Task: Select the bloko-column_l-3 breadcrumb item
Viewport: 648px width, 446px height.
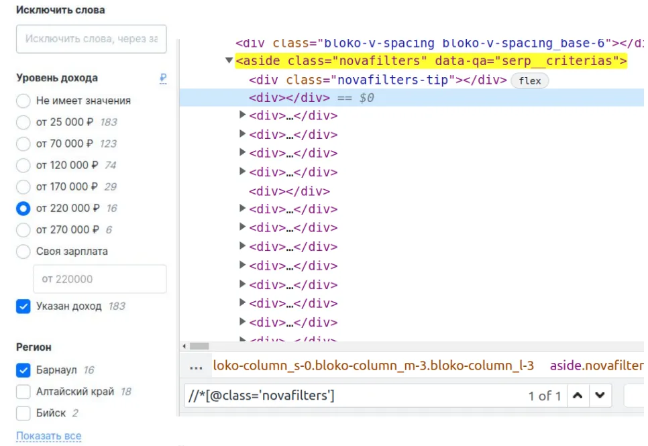Action: (374, 366)
